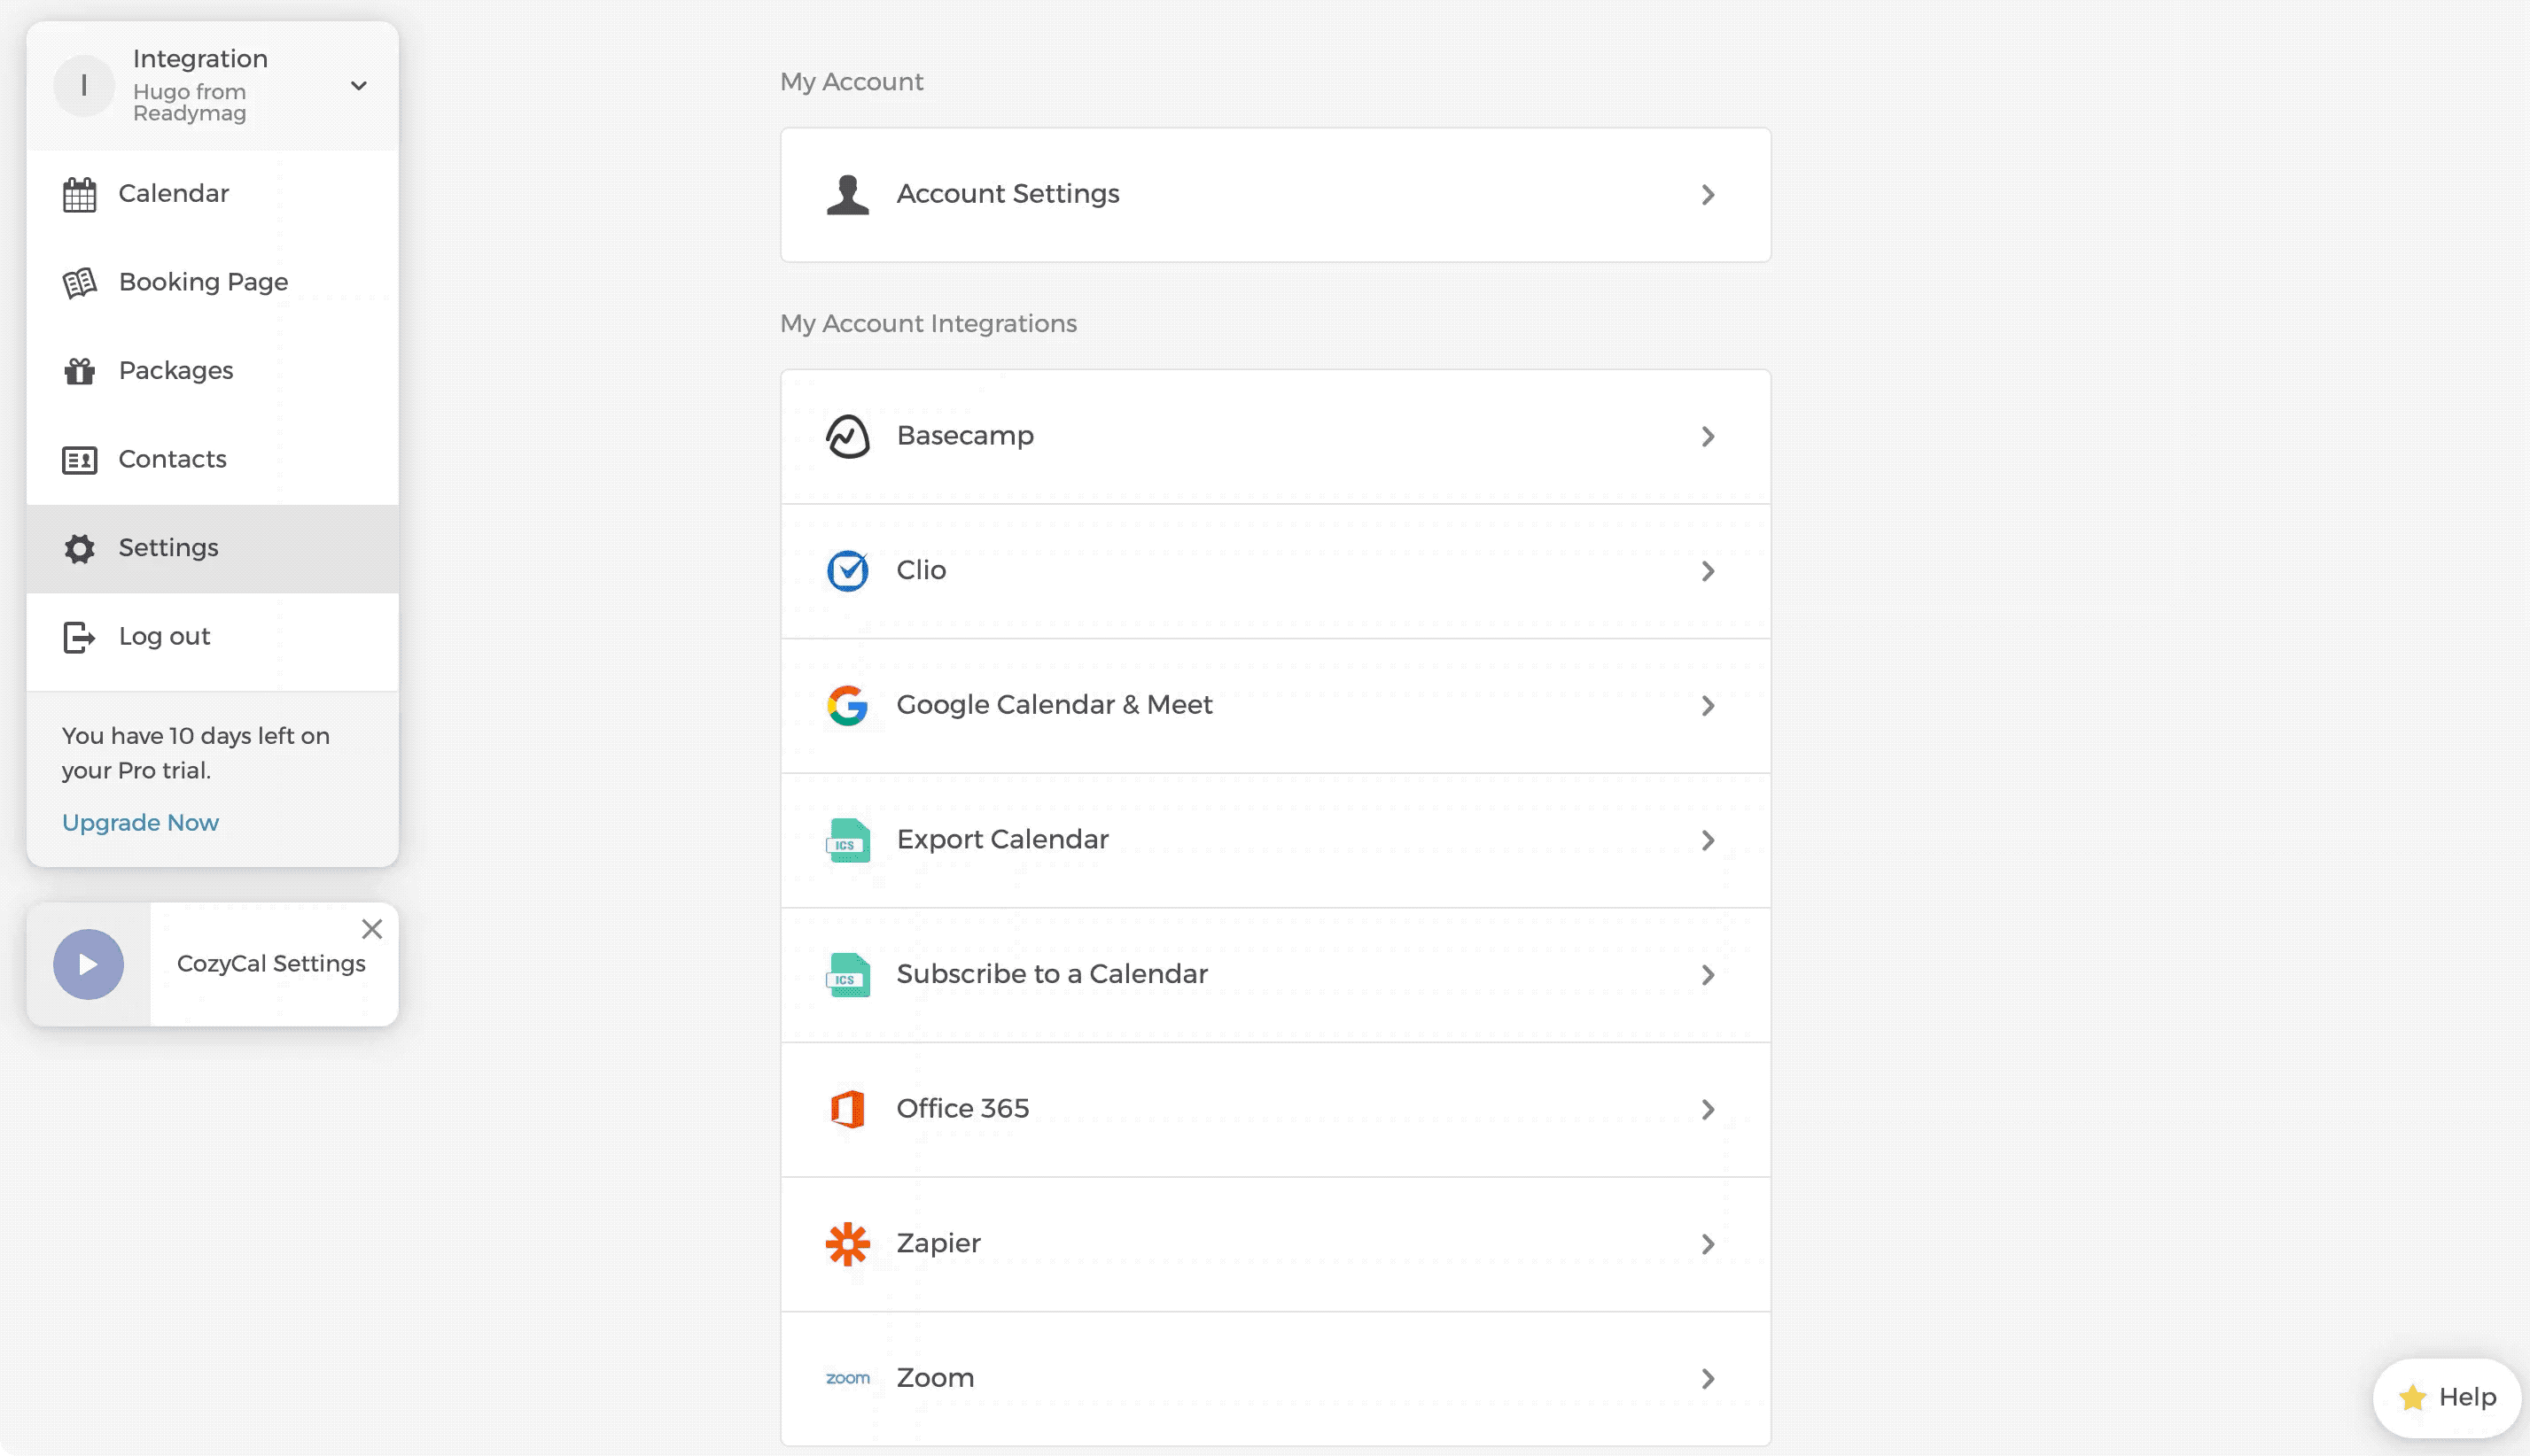
Task: Click 'Hugo from Readymag' account text
Action: 189,102
